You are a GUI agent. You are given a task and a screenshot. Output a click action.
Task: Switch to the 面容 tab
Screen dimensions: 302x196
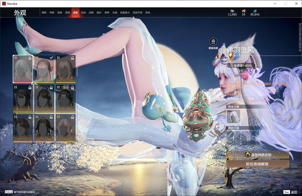(68, 12)
